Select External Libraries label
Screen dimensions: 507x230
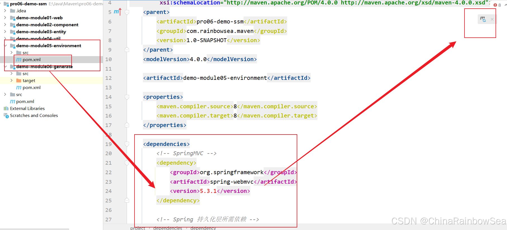tap(27, 108)
